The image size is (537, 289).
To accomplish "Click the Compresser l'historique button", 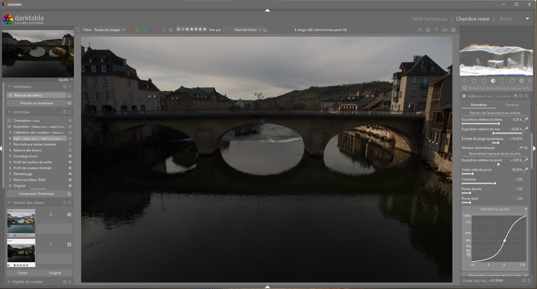I will click(36, 194).
